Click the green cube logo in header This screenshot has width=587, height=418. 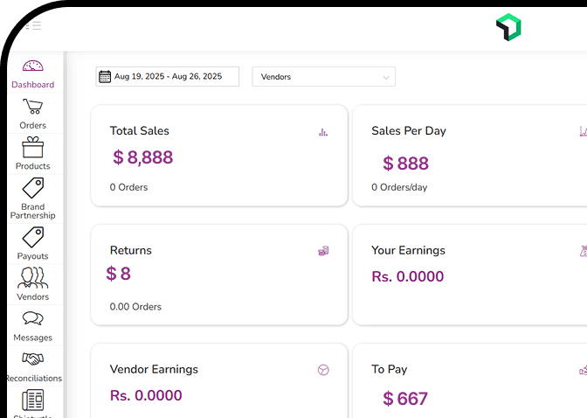coord(508,28)
